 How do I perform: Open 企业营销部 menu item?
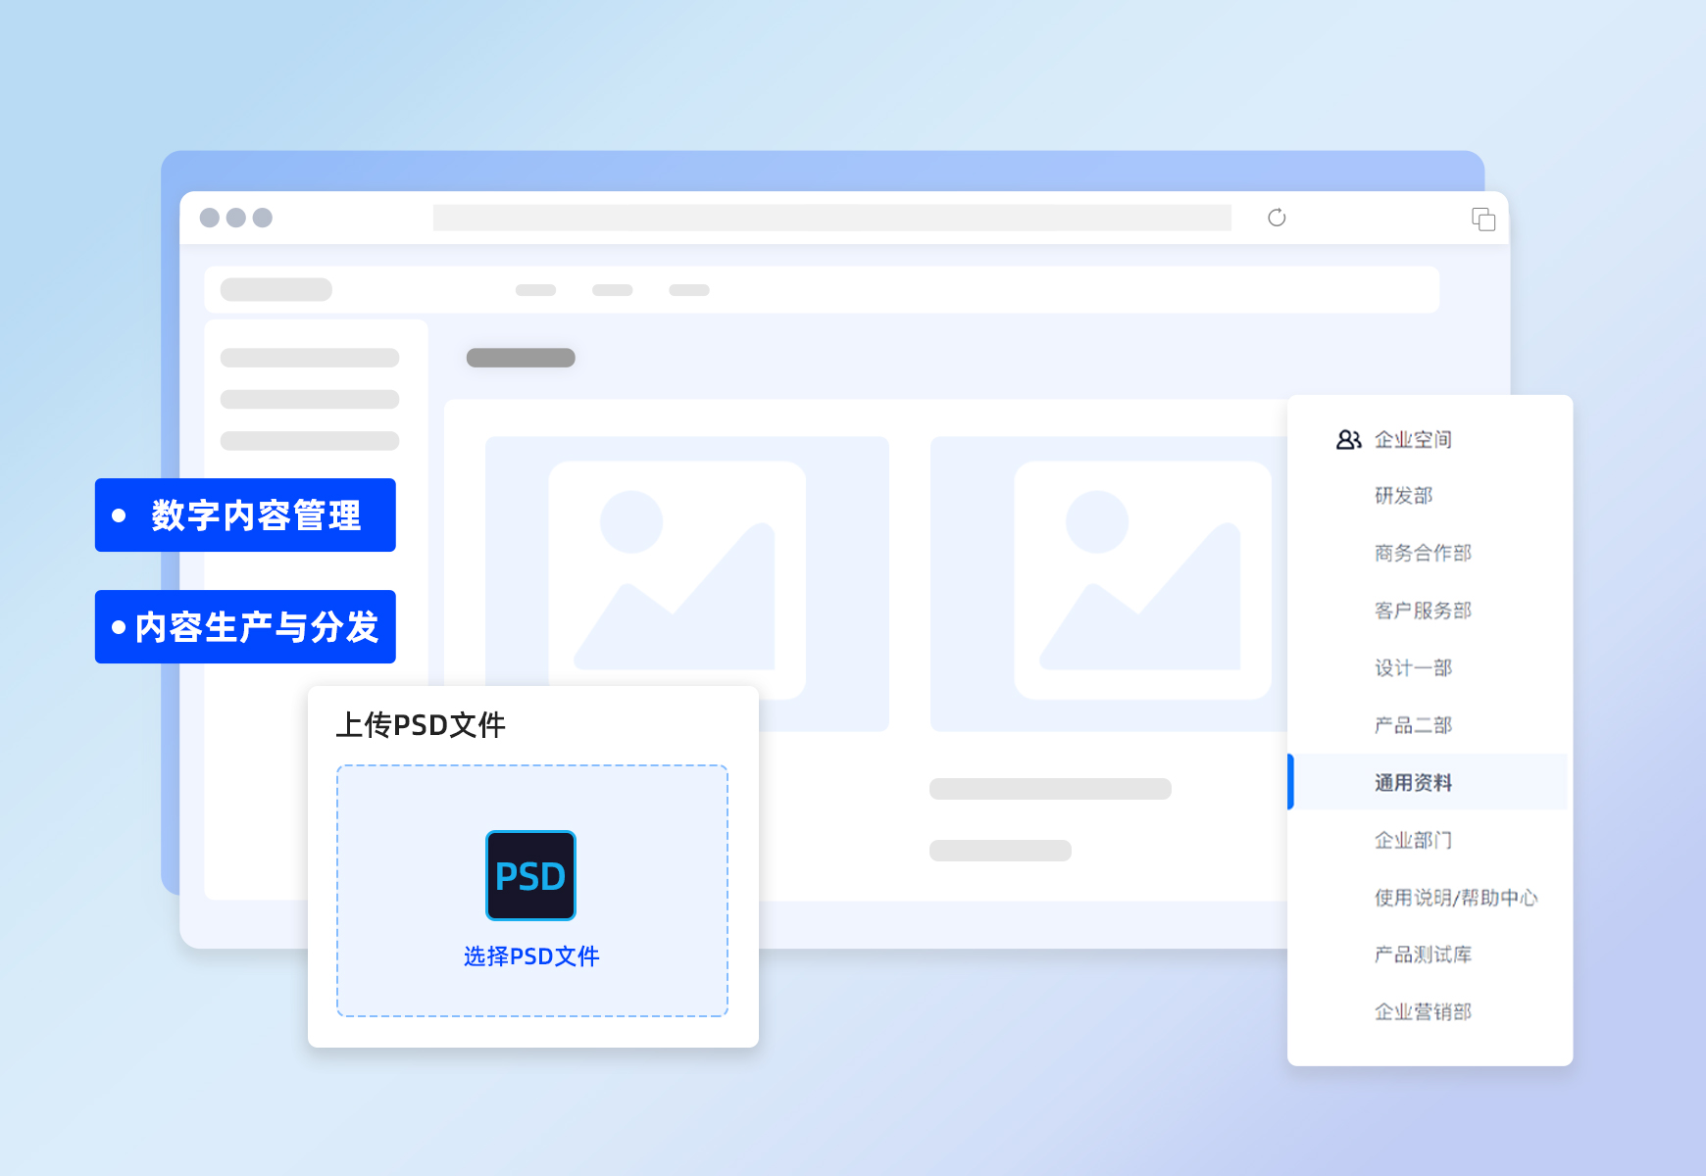(1423, 1012)
